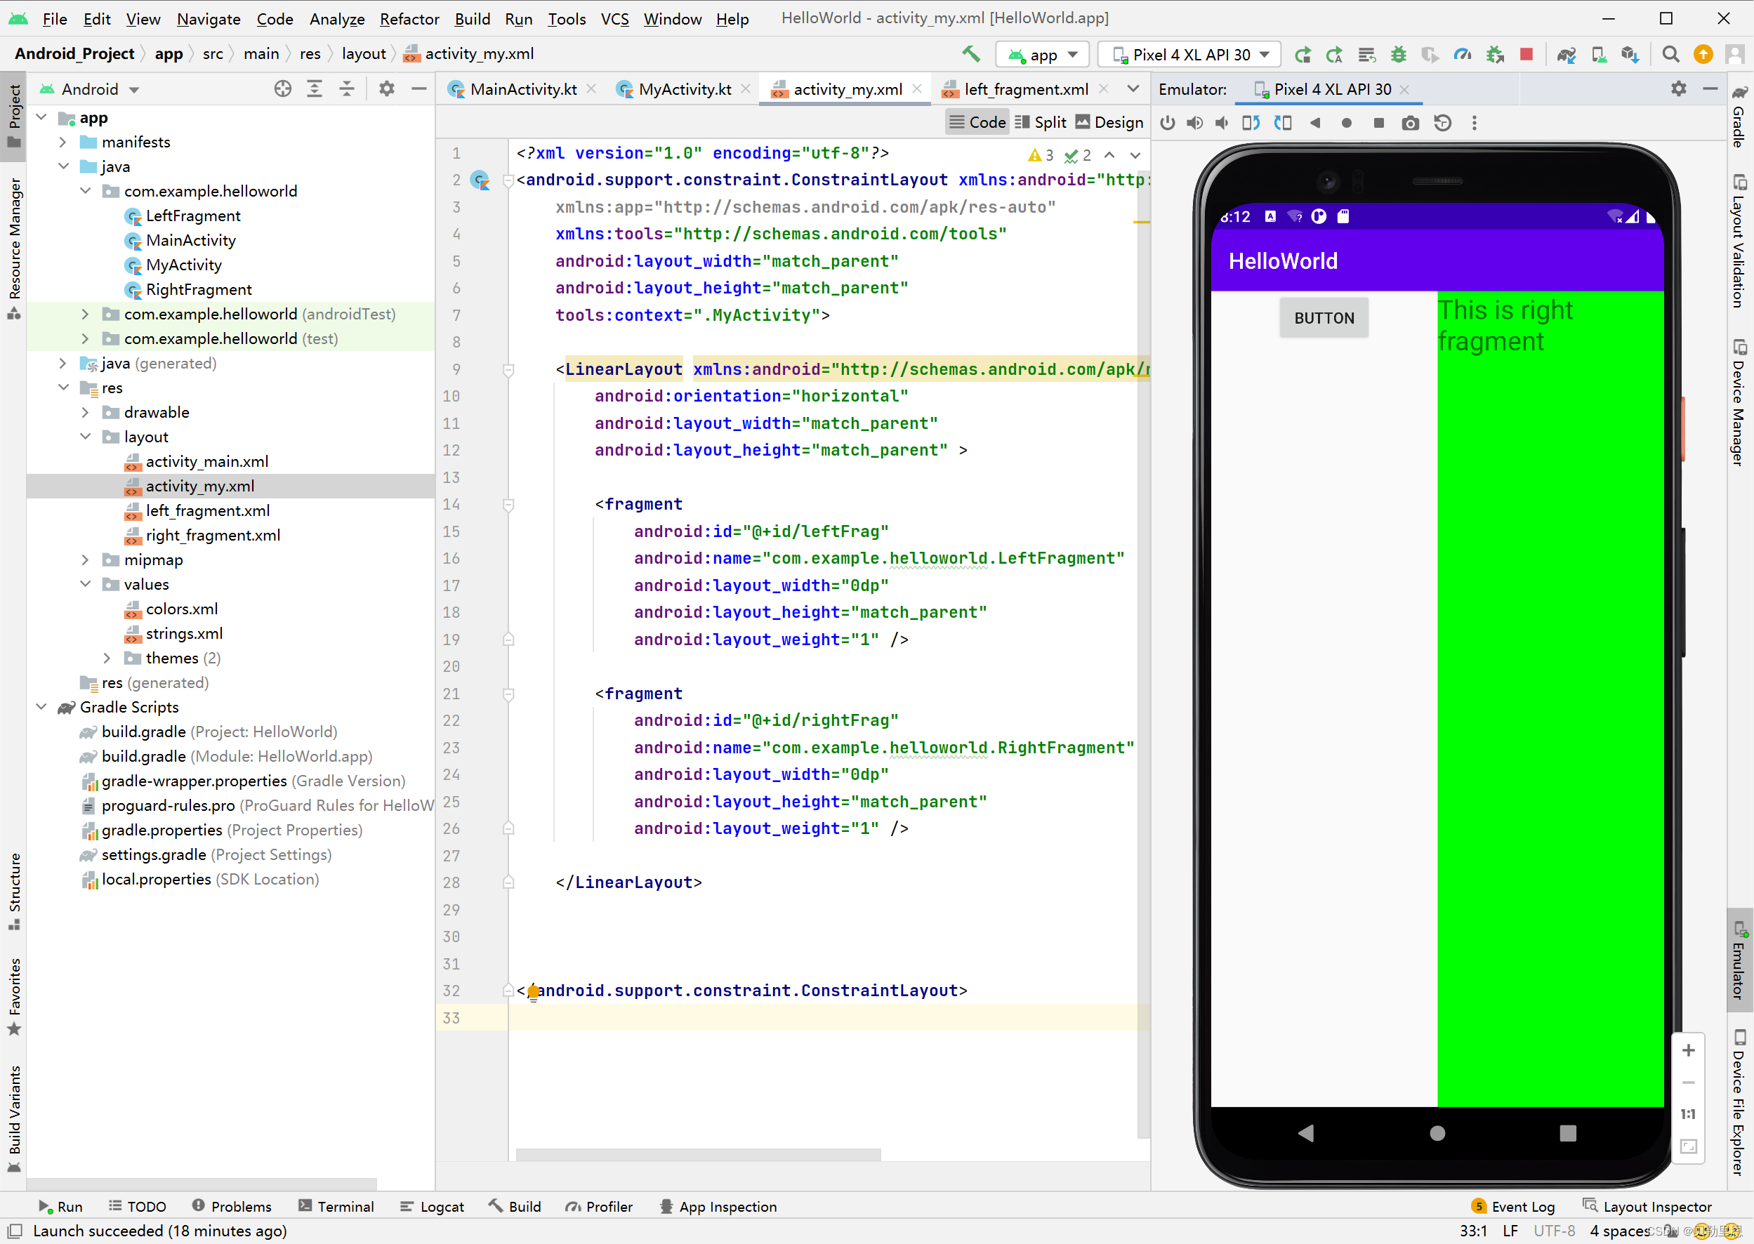The height and width of the screenshot is (1244, 1754).
Task: Take emulator screenshot with camera icon
Action: [1410, 123]
